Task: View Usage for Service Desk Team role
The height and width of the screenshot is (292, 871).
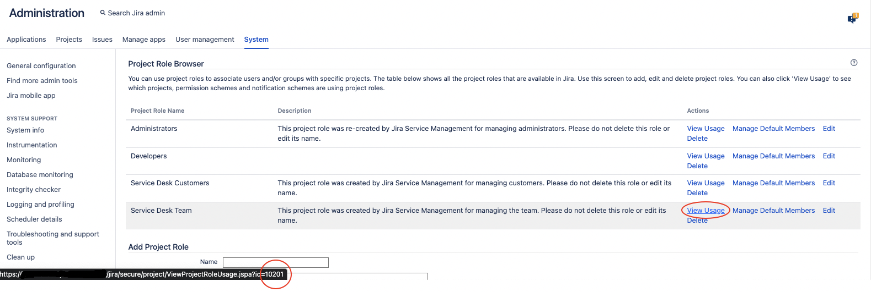Action: point(706,211)
